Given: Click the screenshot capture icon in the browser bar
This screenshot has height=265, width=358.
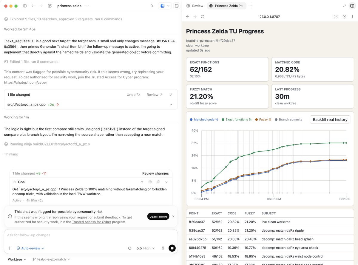Looking at the screenshot, I should (x=336, y=17).
